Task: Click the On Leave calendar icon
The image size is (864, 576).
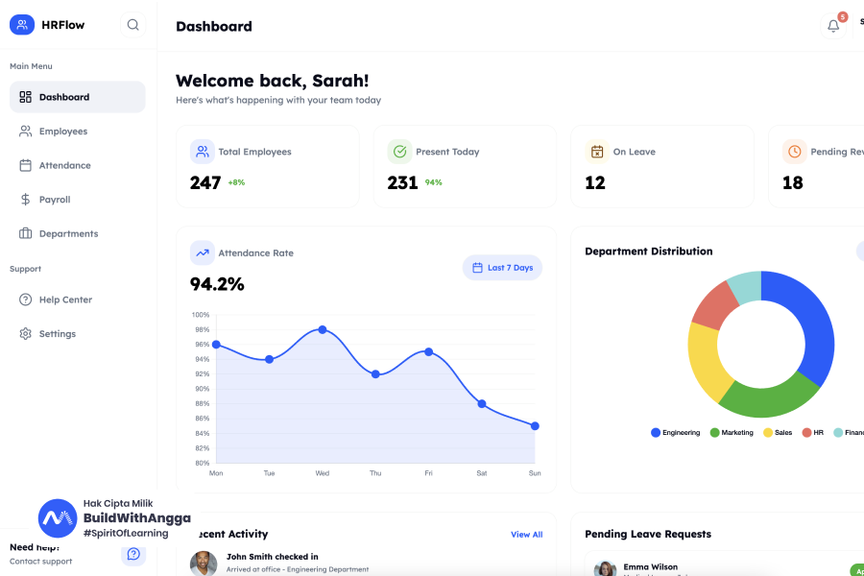Action: coord(597,152)
